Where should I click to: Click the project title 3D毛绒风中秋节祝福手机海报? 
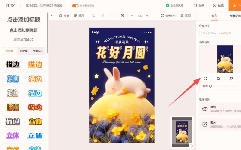pos(44,6)
